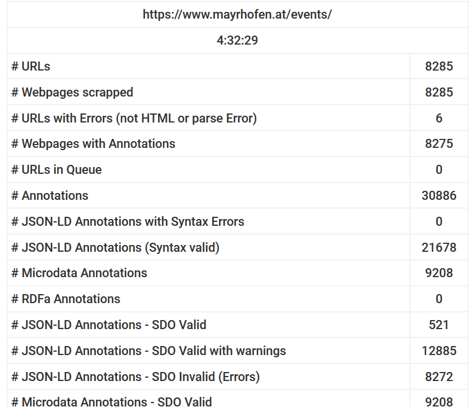The image size is (473, 407).
Task: Click the '# URLs in Queue' label
Action: coord(56,170)
